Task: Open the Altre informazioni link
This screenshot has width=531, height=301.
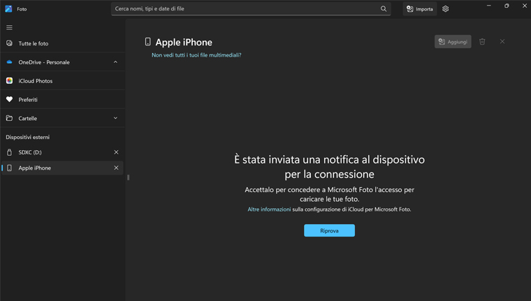Action: tap(269, 210)
